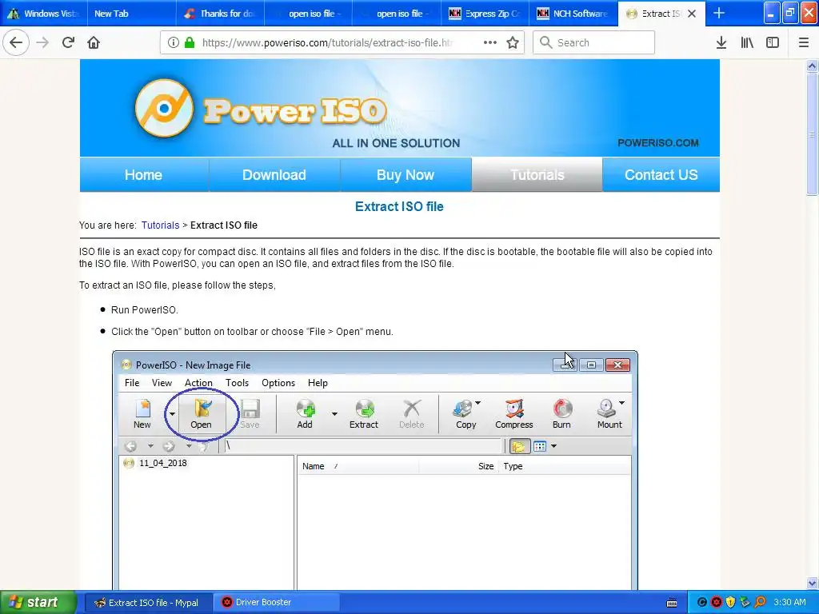Switch to the Windows Vista tab
This screenshot has height=614, width=819.
click(x=44, y=13)
